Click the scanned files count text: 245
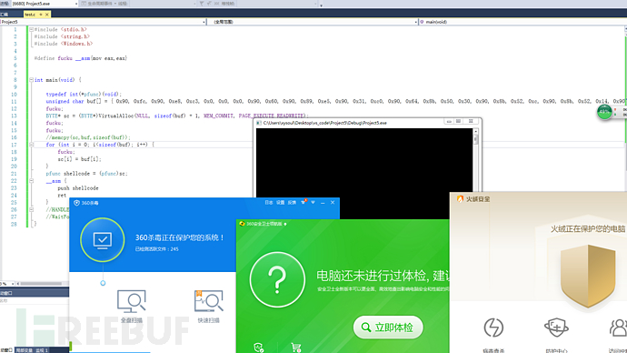The image size is (627, 353). tap(174, 249)
